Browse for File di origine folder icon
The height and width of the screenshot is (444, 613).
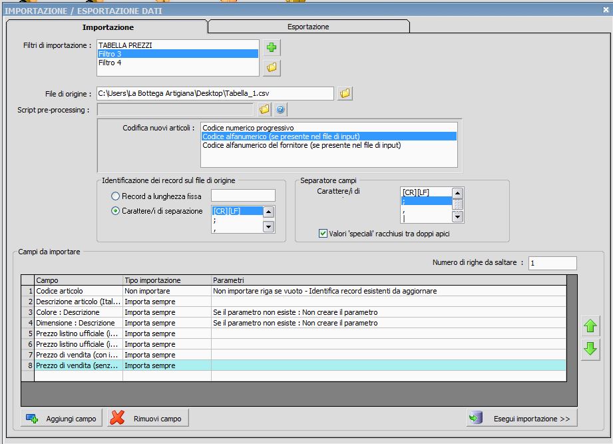(x=345, y=93)
